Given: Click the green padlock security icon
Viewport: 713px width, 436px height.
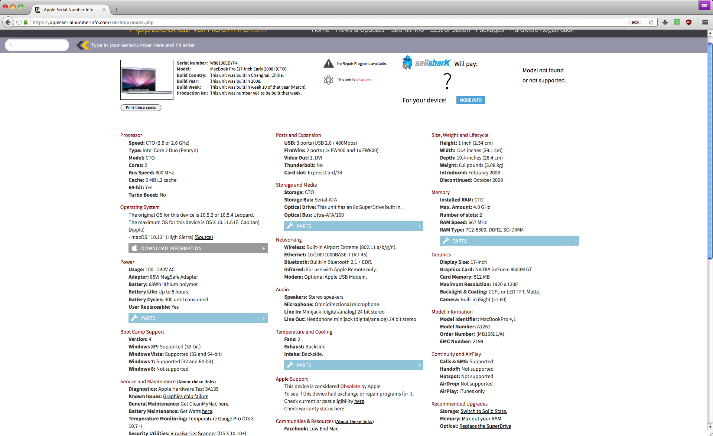Looking at the screenshot, I should 26,22.
